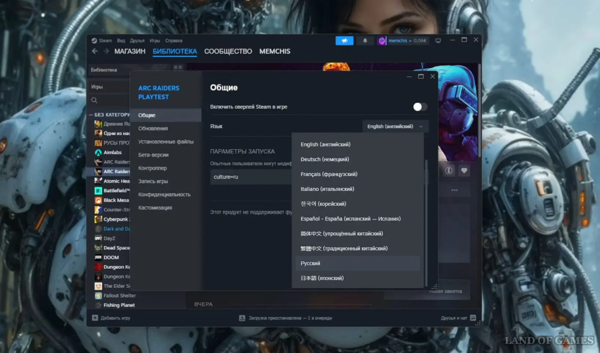Collapse the uncategorized games section
Viewport: 600px width, 353px height.
click(x=91, y=115)
